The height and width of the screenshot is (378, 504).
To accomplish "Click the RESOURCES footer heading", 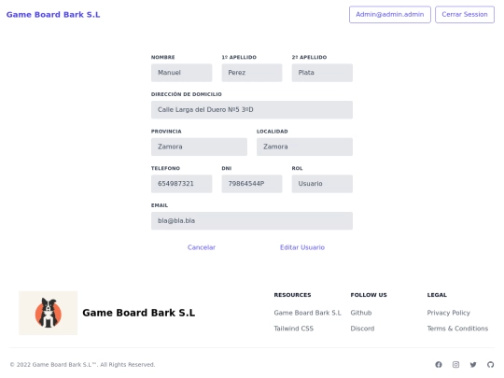I will tap(292, 295).
